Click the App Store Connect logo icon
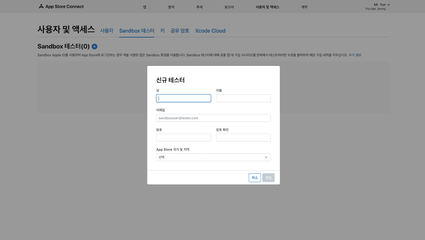Screen dimensions: 425x240 pyautogui.click(x=41, y=7)
